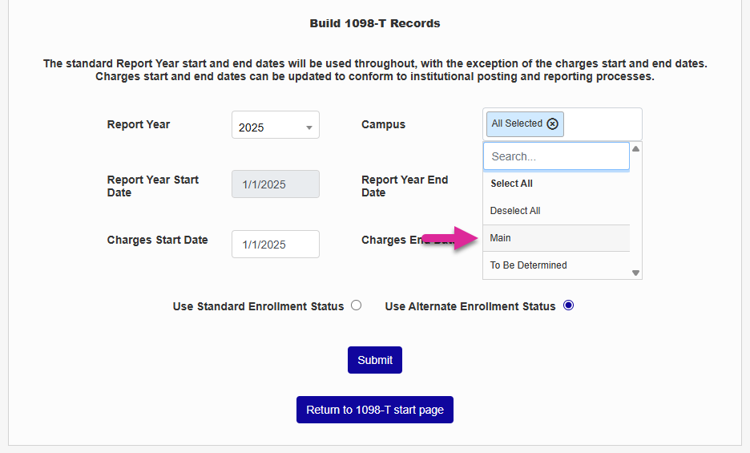
Task: Return to 1098-T start page
Action: click(375, 410)
